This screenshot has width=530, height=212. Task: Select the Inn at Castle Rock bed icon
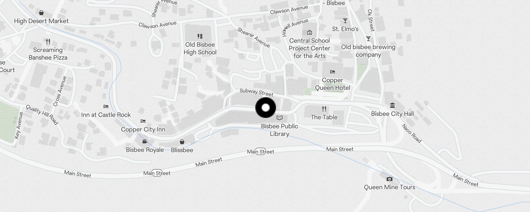point(106,107)
